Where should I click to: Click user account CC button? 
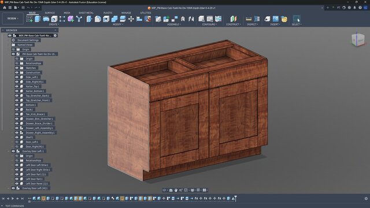pos(365,8)
